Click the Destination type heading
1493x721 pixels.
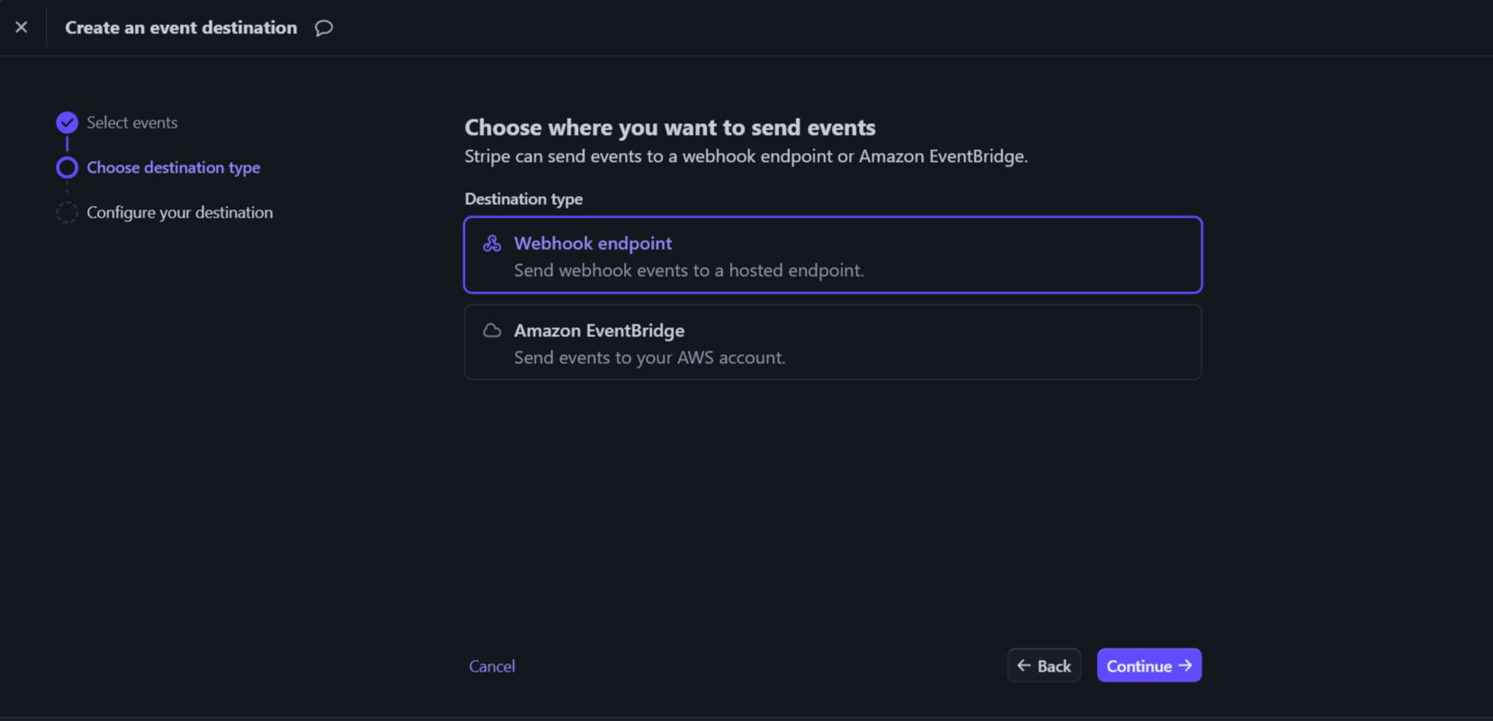coord(523,199)
